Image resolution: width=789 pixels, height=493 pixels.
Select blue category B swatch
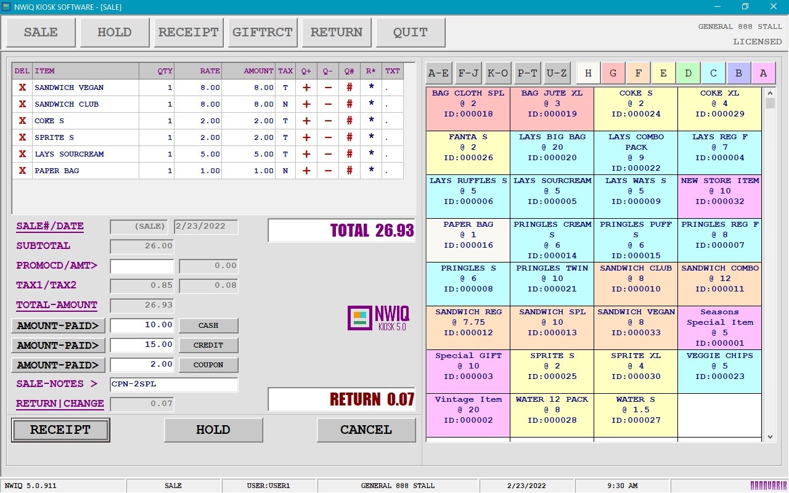(x=738, y=73)
